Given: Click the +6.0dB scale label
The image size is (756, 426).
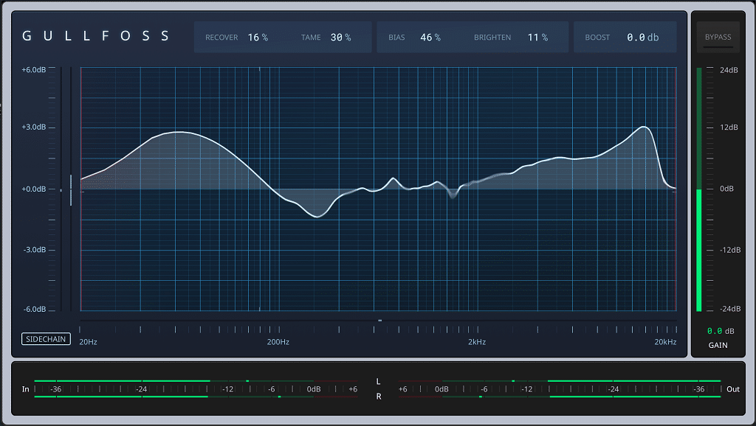Looking at the screenshot, I should click(34, 70).
